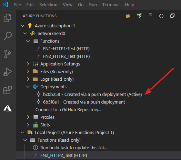Click the yellow subscription key icon
The width and height of the screenshot is (181, 160).
(x=30, y=26)
